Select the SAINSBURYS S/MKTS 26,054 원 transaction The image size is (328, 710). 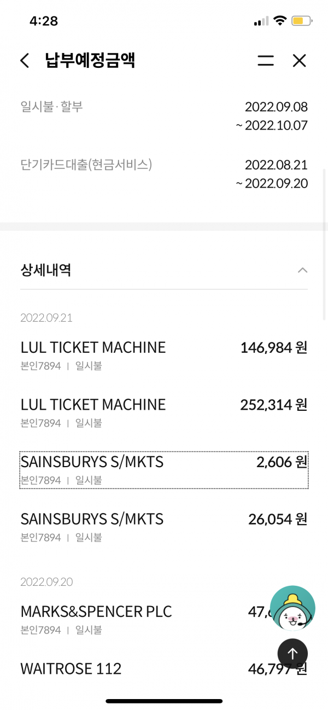pyautogui.click(x=164, y=526)
